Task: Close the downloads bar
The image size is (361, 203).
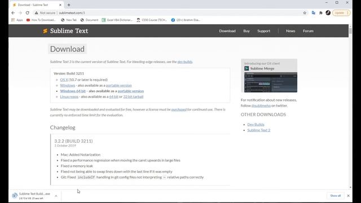Action: click(x=349, y=196)
